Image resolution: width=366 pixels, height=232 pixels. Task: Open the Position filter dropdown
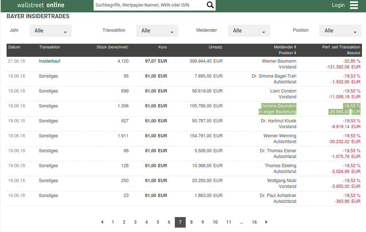[340, 31]
